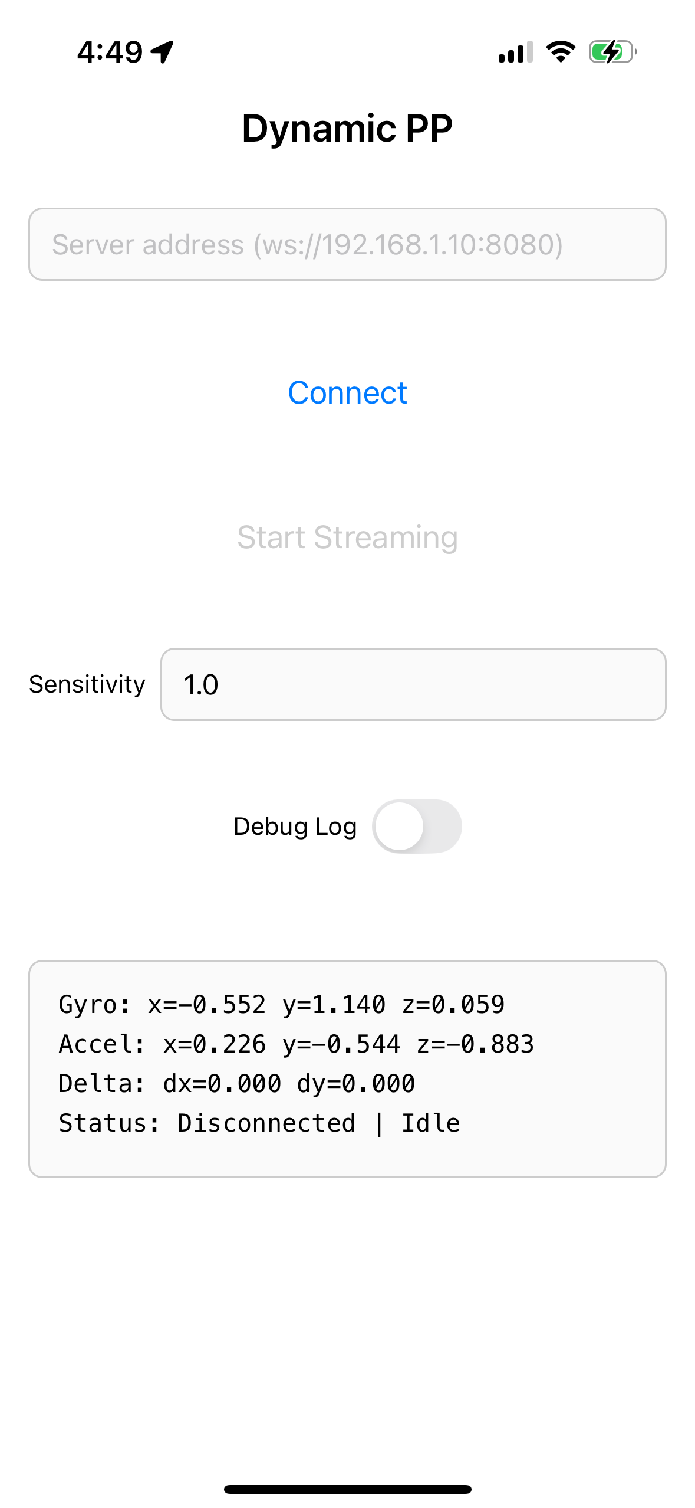695x1508 pixels.
Task: Tap the z=0.059 gyro value
Action: pyautogui.click(x=453, y=1004)
